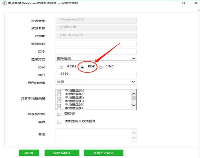Check the 本地磁盘(E:) checkbox
Viewport: 200px width, 158px height.
click(59, 98)
